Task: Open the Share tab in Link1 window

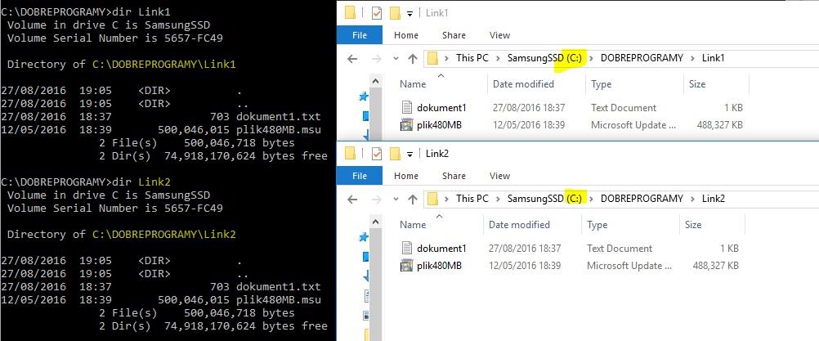Action: [454, 35]
